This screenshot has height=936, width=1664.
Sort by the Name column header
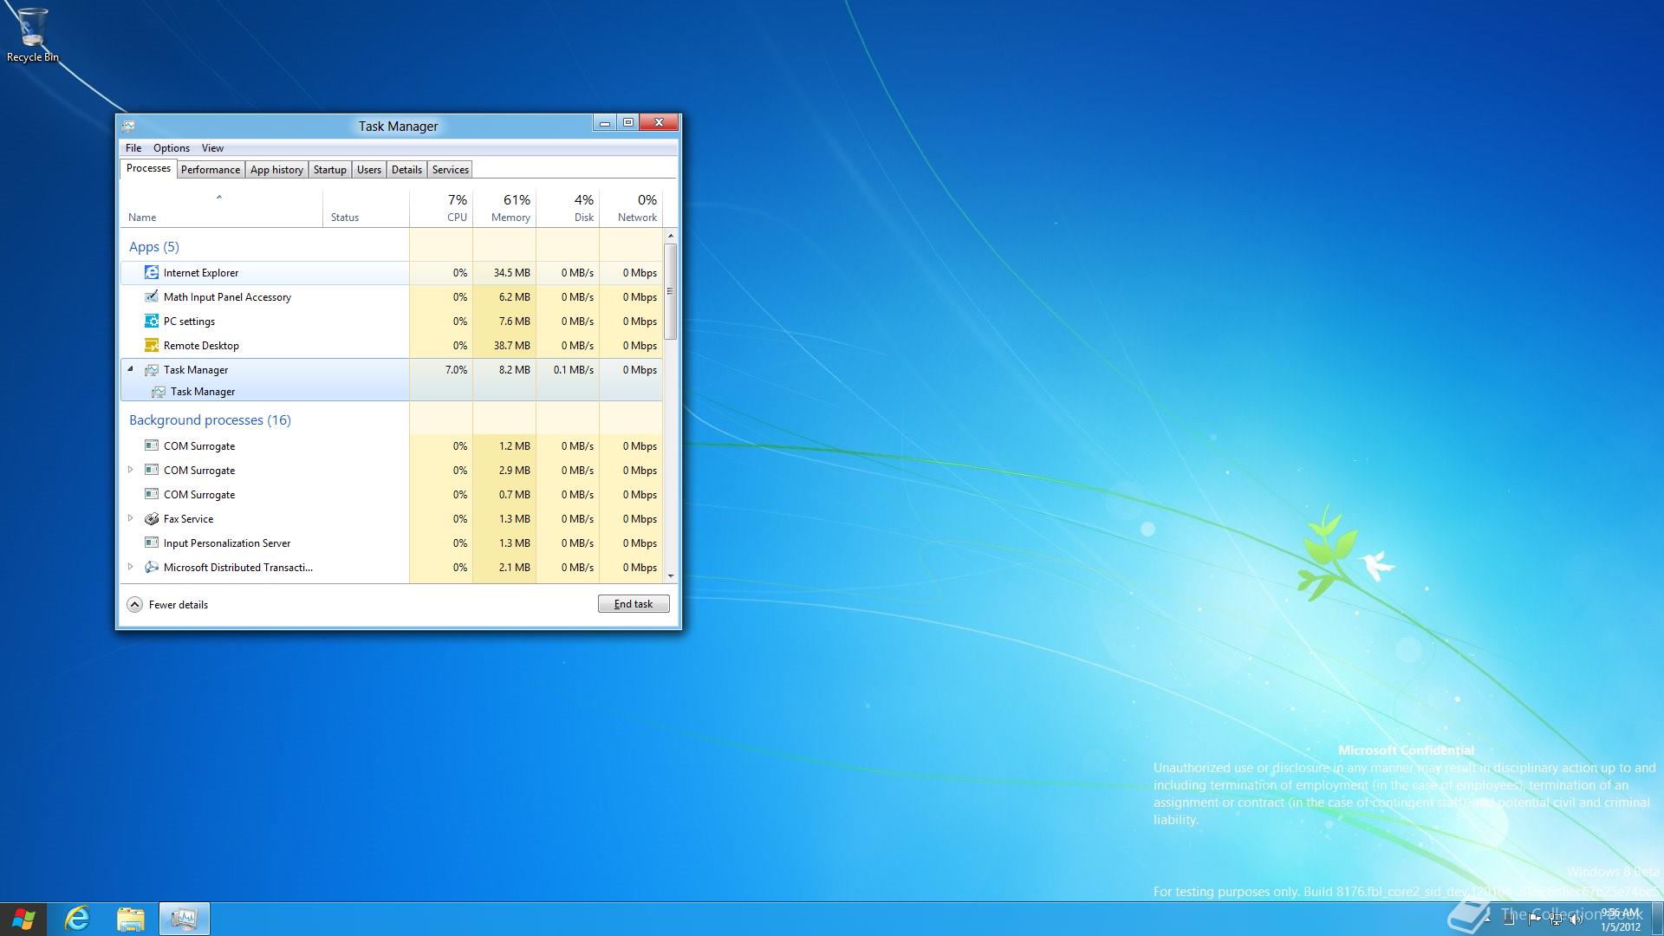click(x=221, y=209)
